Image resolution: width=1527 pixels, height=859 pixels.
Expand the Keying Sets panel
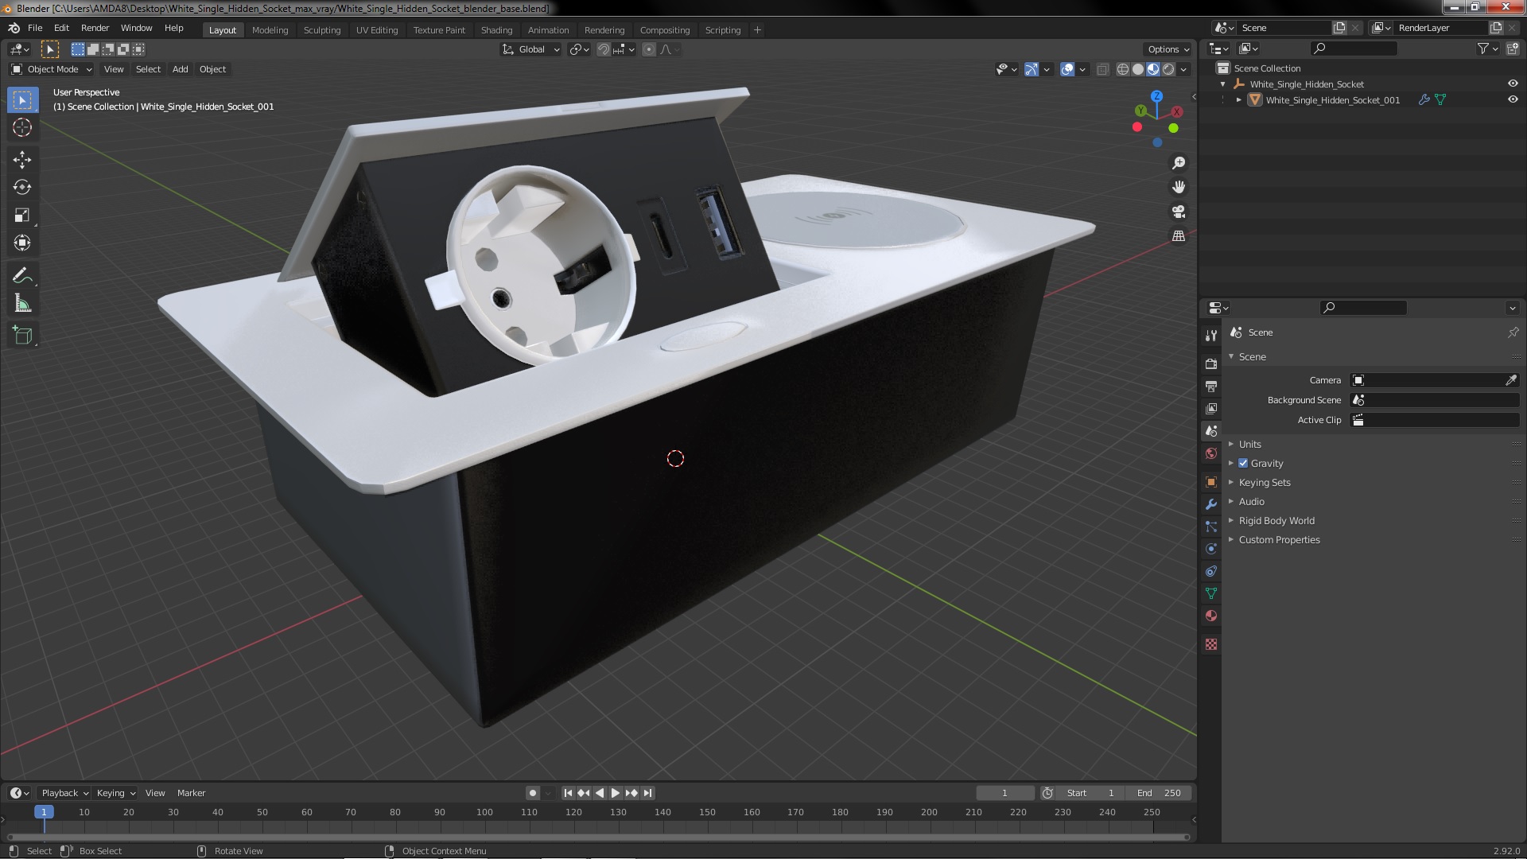(1264, 483)
